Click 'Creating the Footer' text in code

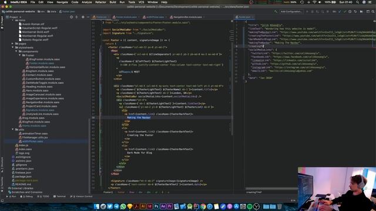(x=140, y=135)
